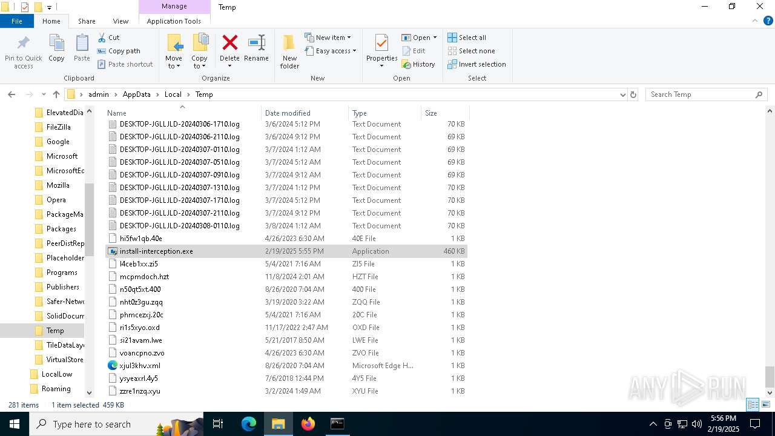Viewport: 775px width, 436px height.
Task: Switch to Large icons view
Action: click(x=766, y=405)
